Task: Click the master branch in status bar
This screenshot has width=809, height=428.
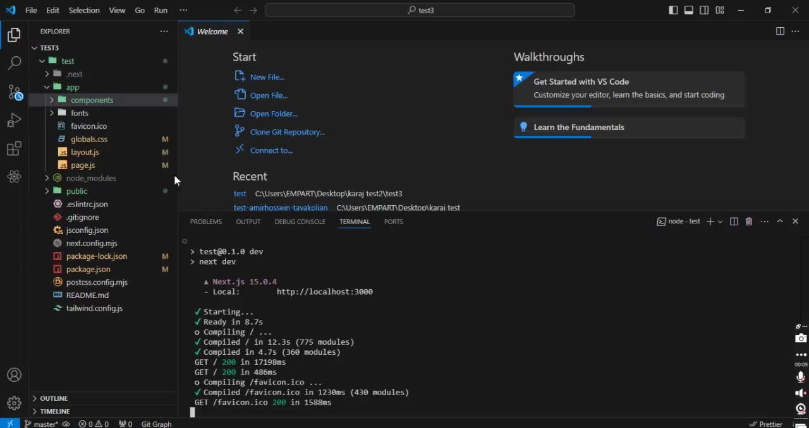Action: click(41, 424)
